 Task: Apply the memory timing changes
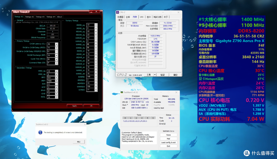(75, 106)
